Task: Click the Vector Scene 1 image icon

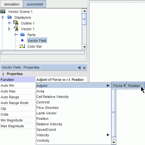Action: pos(3,12)
